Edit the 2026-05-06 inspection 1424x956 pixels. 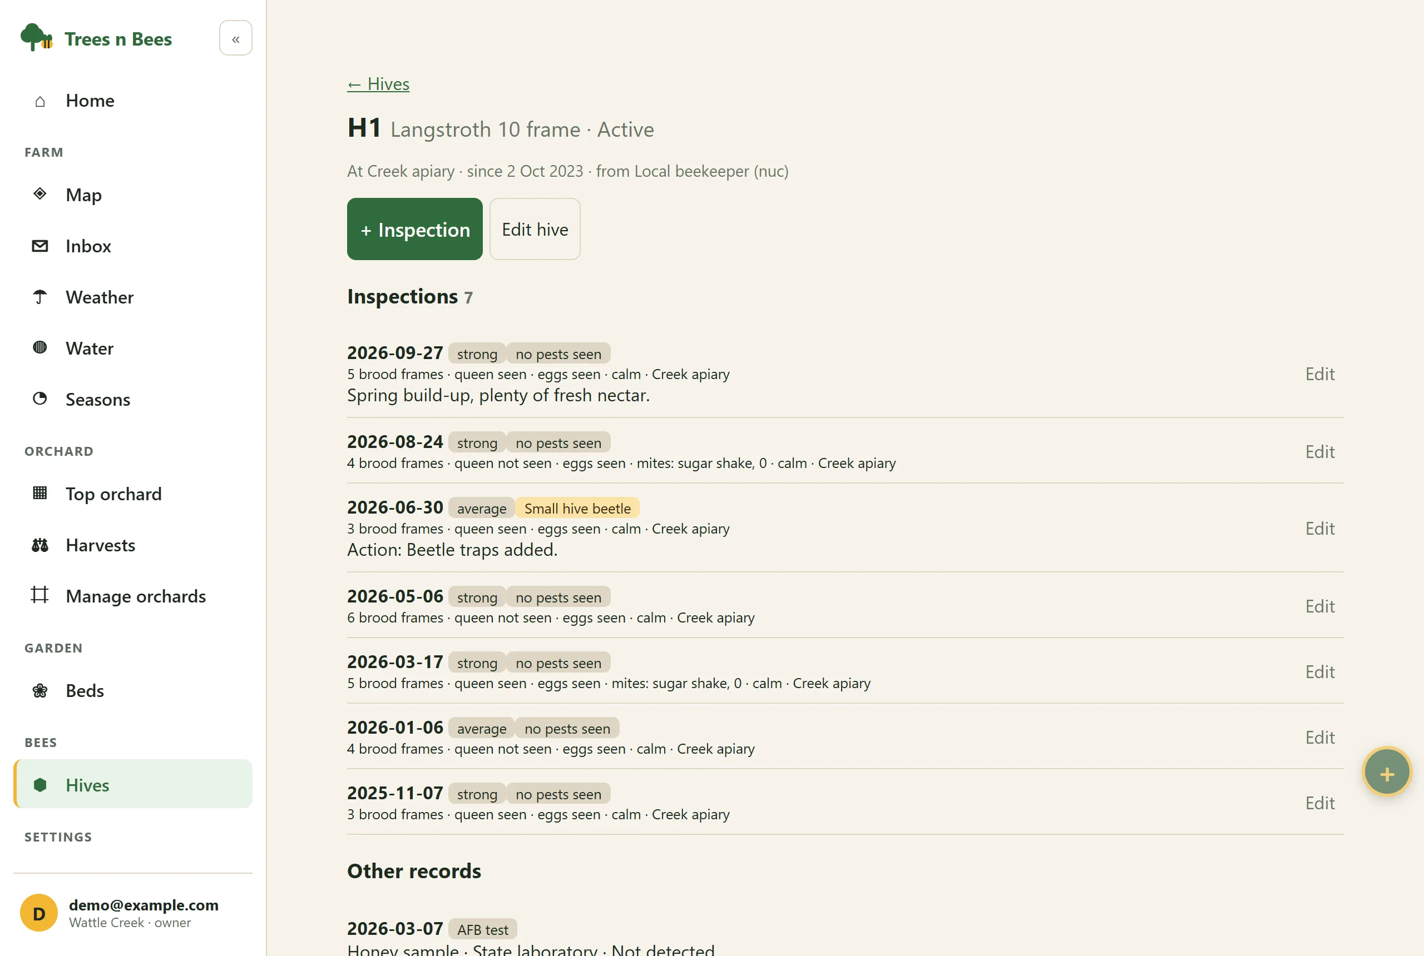coord(1319,606)
